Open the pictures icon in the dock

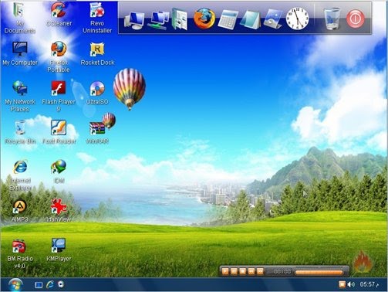(x=273, y=19)
